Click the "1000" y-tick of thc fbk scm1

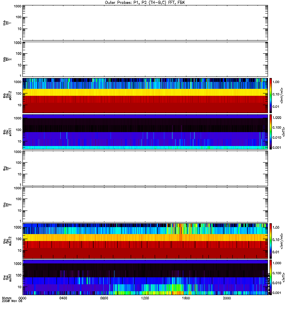17,264
